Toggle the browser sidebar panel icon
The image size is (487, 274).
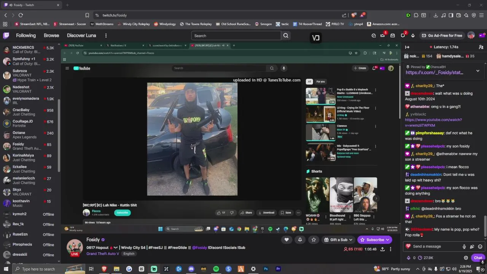451,15
